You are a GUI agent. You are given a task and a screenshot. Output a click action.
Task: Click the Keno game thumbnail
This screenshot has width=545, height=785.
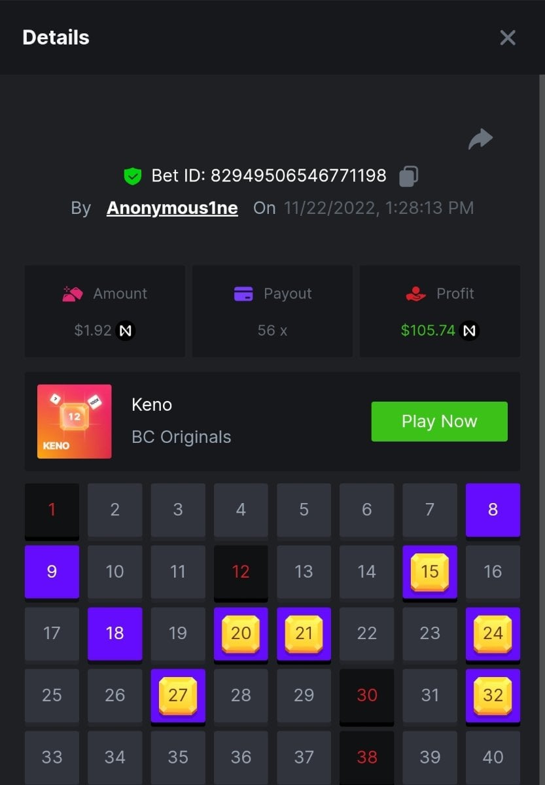tap(75, 421)
